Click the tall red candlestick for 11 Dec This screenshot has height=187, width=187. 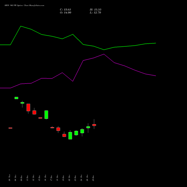[x=28, y=107]
